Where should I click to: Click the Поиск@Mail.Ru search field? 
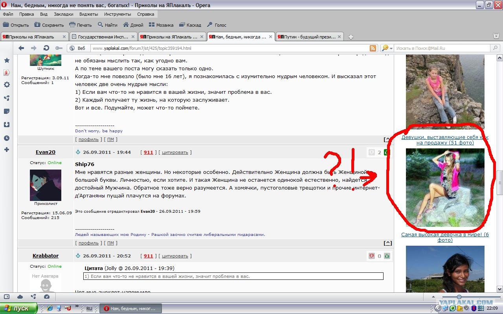(x=442, y=48)
